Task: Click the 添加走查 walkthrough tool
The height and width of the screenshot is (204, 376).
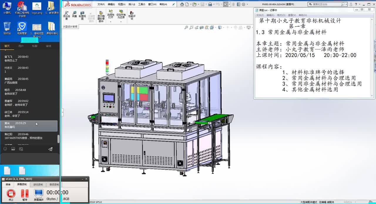Action: [x=66, y=16]
